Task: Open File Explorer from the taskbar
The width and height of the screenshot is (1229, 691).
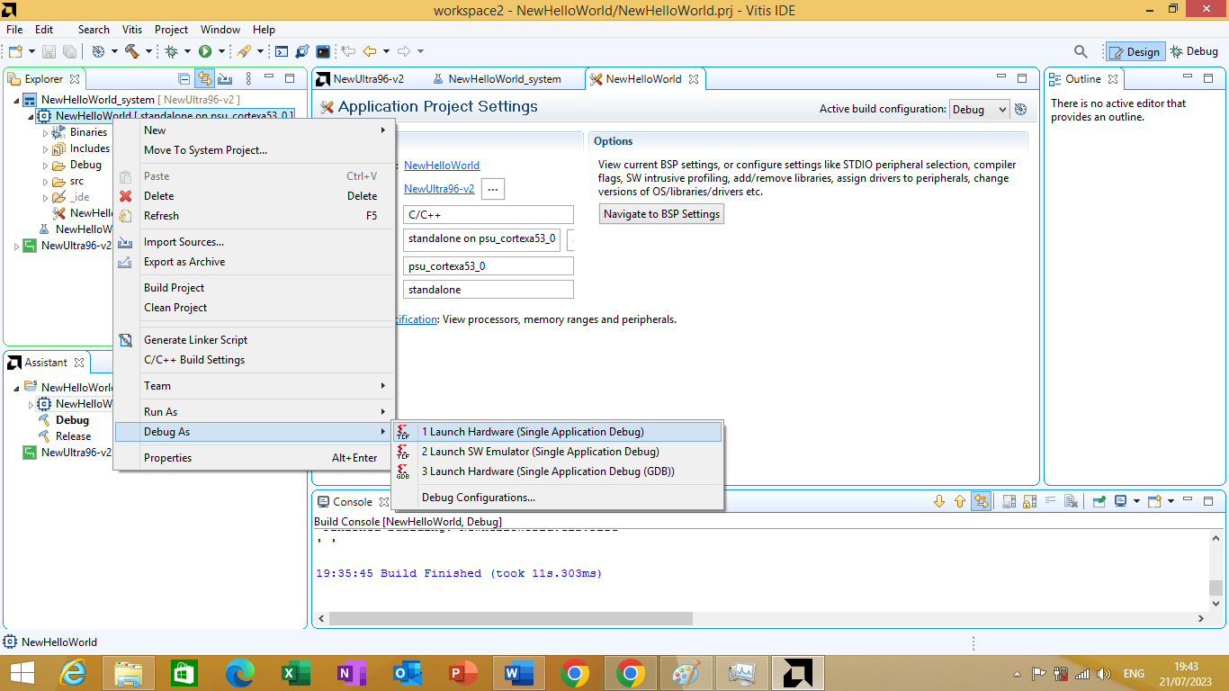Action: 129,673
